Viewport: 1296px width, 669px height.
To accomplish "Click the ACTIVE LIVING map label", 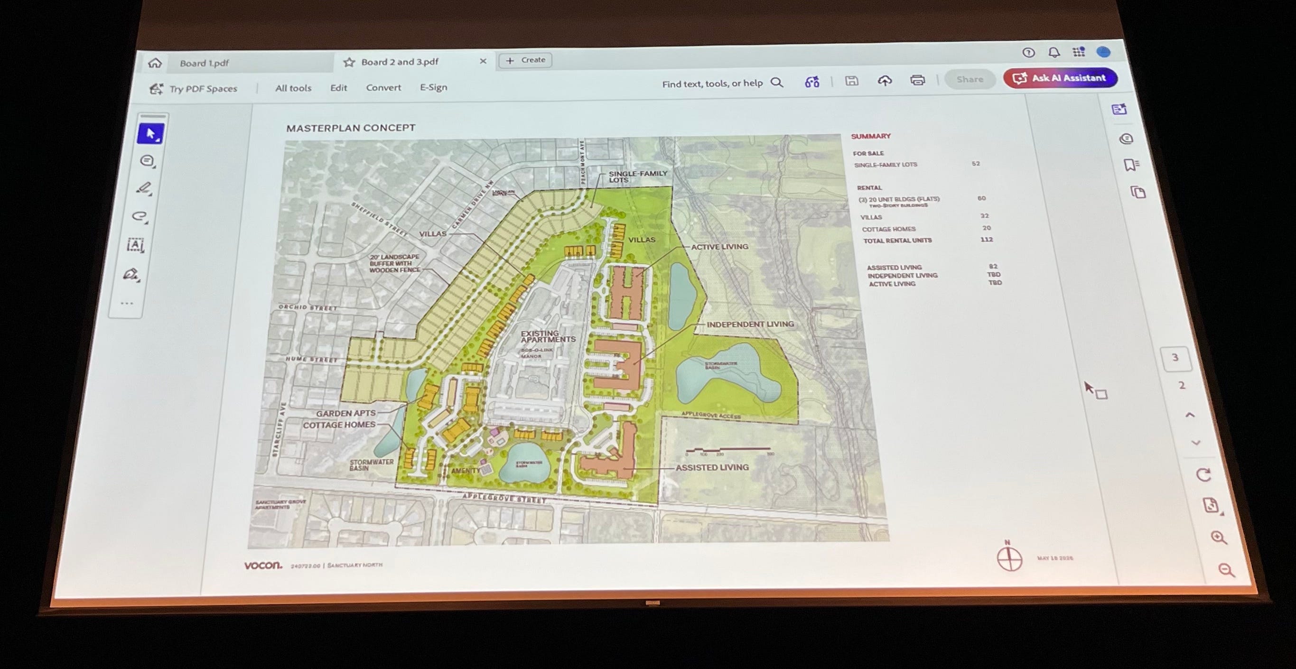I will click(x=719, y=246).
